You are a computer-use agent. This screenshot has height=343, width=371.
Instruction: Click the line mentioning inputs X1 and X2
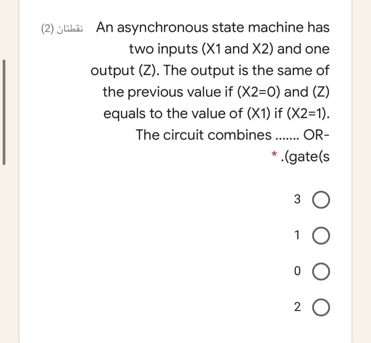tap(228, 49)
